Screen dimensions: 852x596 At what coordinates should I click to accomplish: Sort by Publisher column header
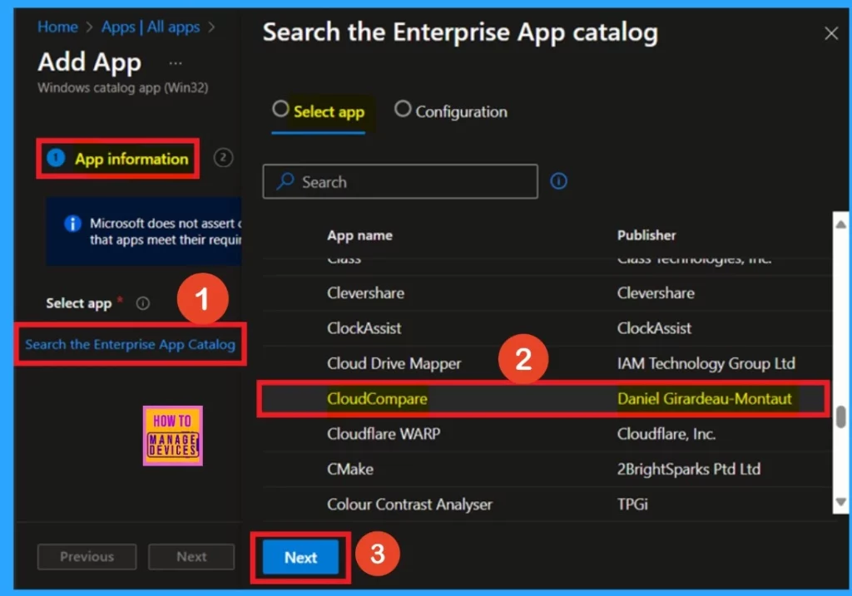point(646,235)
